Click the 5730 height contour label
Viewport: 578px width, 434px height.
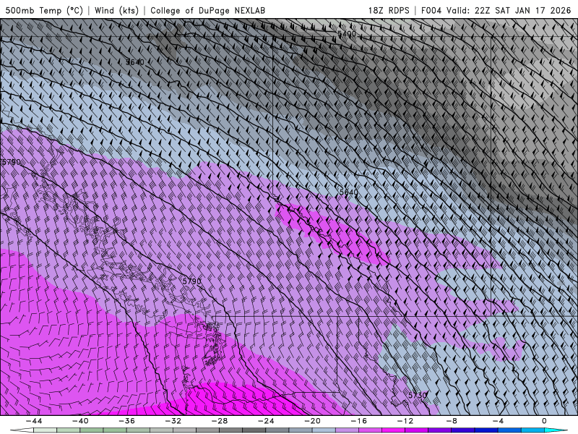418,395
